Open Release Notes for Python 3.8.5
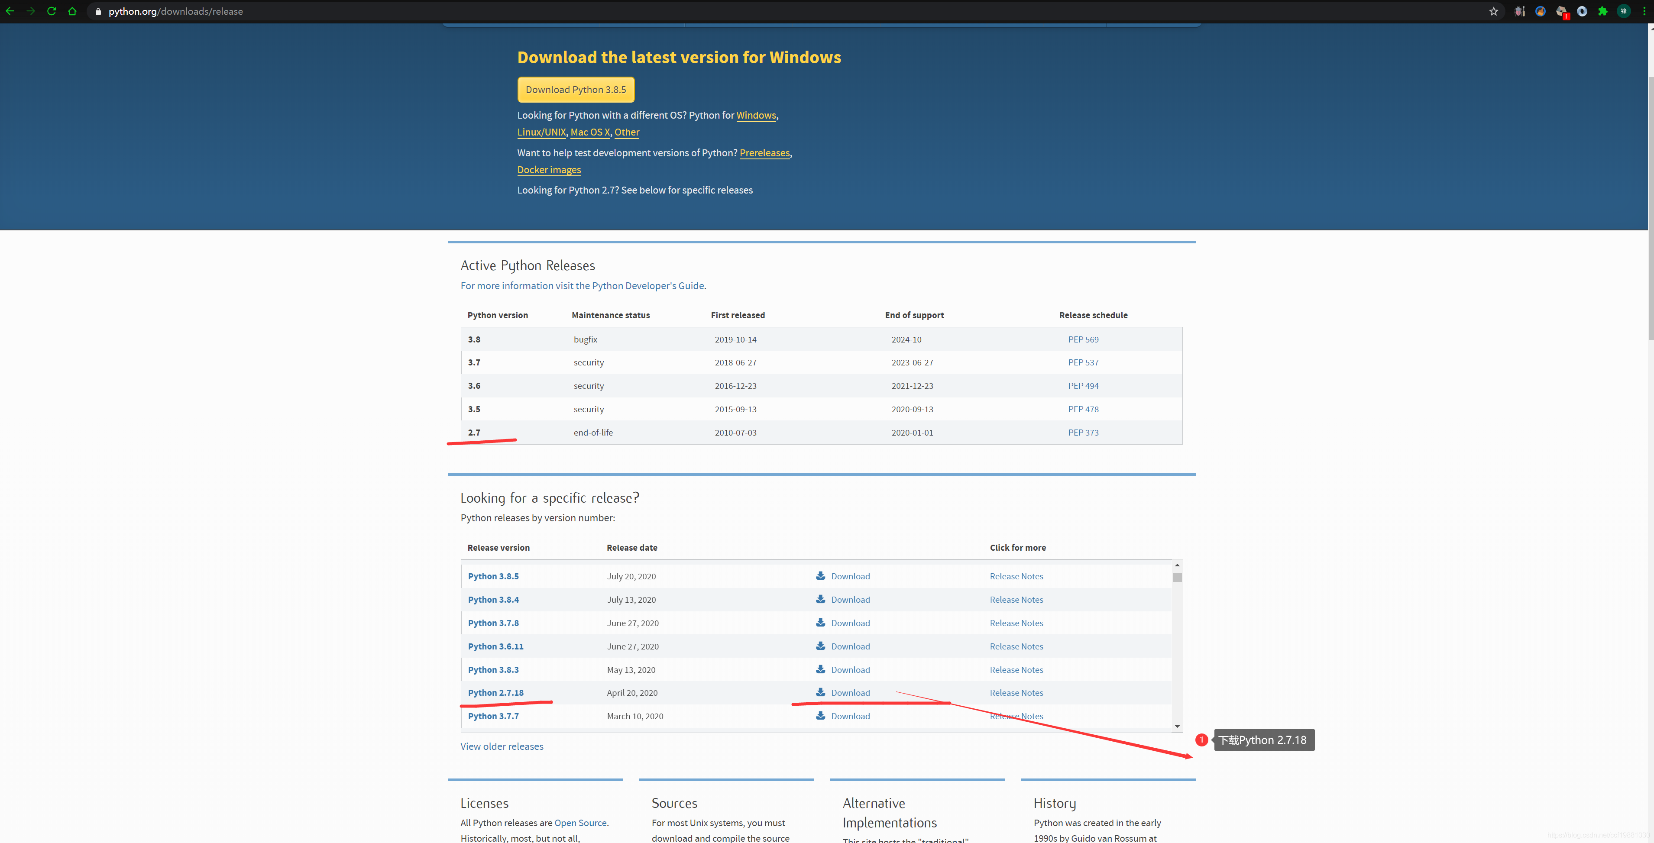 point(1016,576)
